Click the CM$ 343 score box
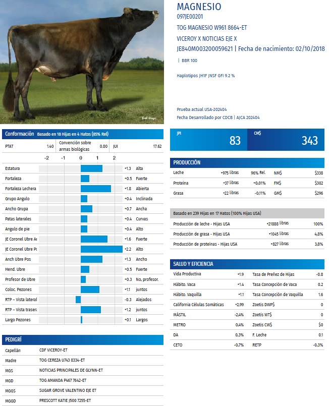329x406 pixels. (286, 140)
